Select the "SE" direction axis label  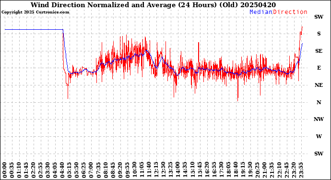click(319, 51)
